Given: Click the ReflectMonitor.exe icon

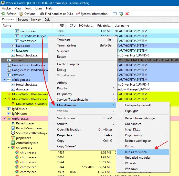Looking at the screenshot, I should (13, 128).
